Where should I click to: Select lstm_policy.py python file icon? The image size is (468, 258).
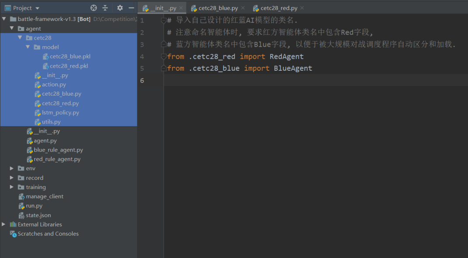(x=38, y=113)
